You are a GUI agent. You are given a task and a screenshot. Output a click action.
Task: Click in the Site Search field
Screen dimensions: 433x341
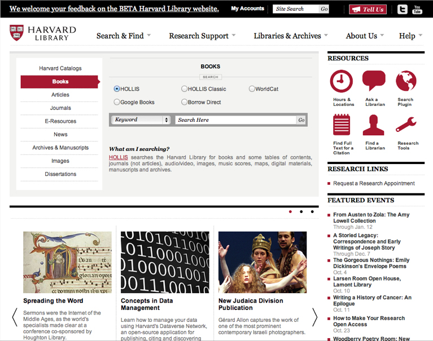click(296, 9)
